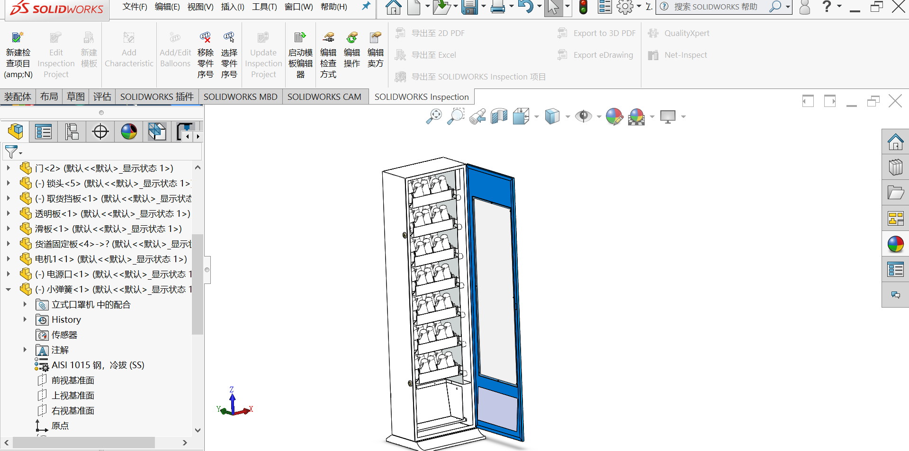The width and height of the screenshot is (909, 451).
Task: Open the DimXpertManager crosshair tab
Action: point(100,132)
